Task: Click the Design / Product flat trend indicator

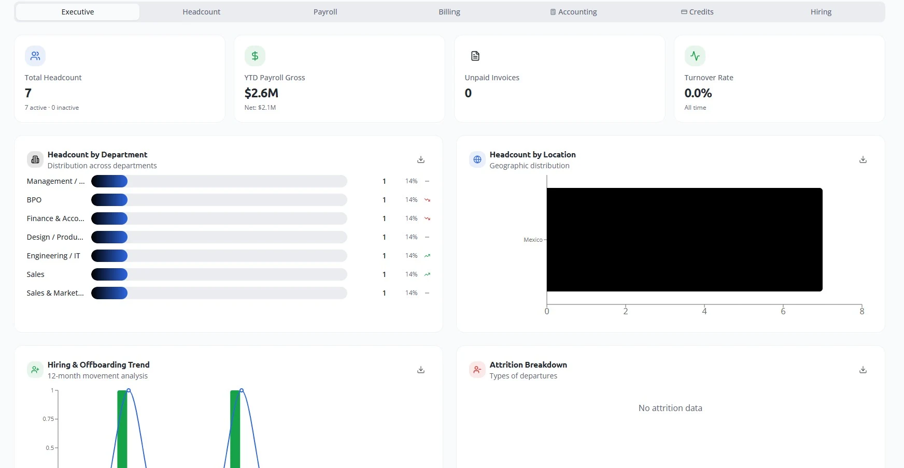Action: (427, 237)
